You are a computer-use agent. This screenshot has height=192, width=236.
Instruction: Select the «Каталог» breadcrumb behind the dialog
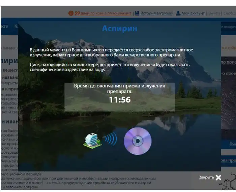point(9,48)
